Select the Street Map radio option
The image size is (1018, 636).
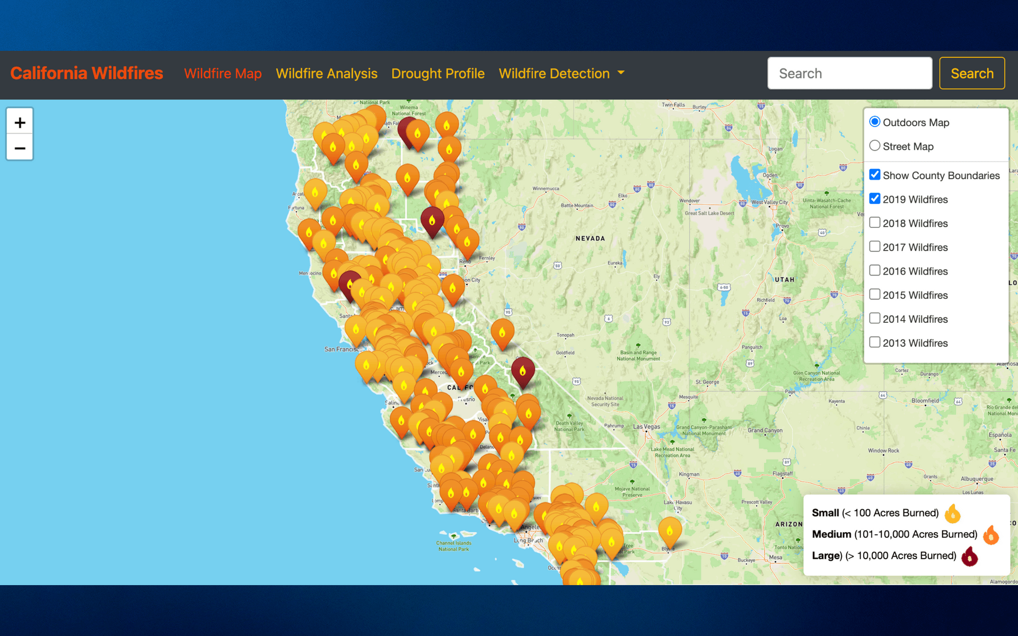click(x=875, y=146)
